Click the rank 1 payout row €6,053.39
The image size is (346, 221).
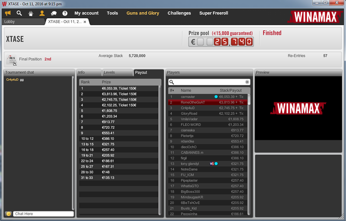tap(119, 88)
